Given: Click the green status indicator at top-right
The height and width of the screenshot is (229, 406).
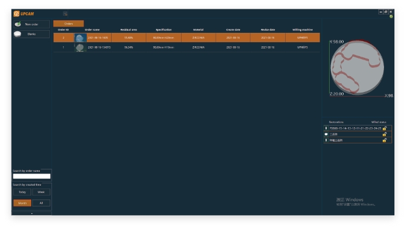Looking at the screenshot, I should pos(391,17).
